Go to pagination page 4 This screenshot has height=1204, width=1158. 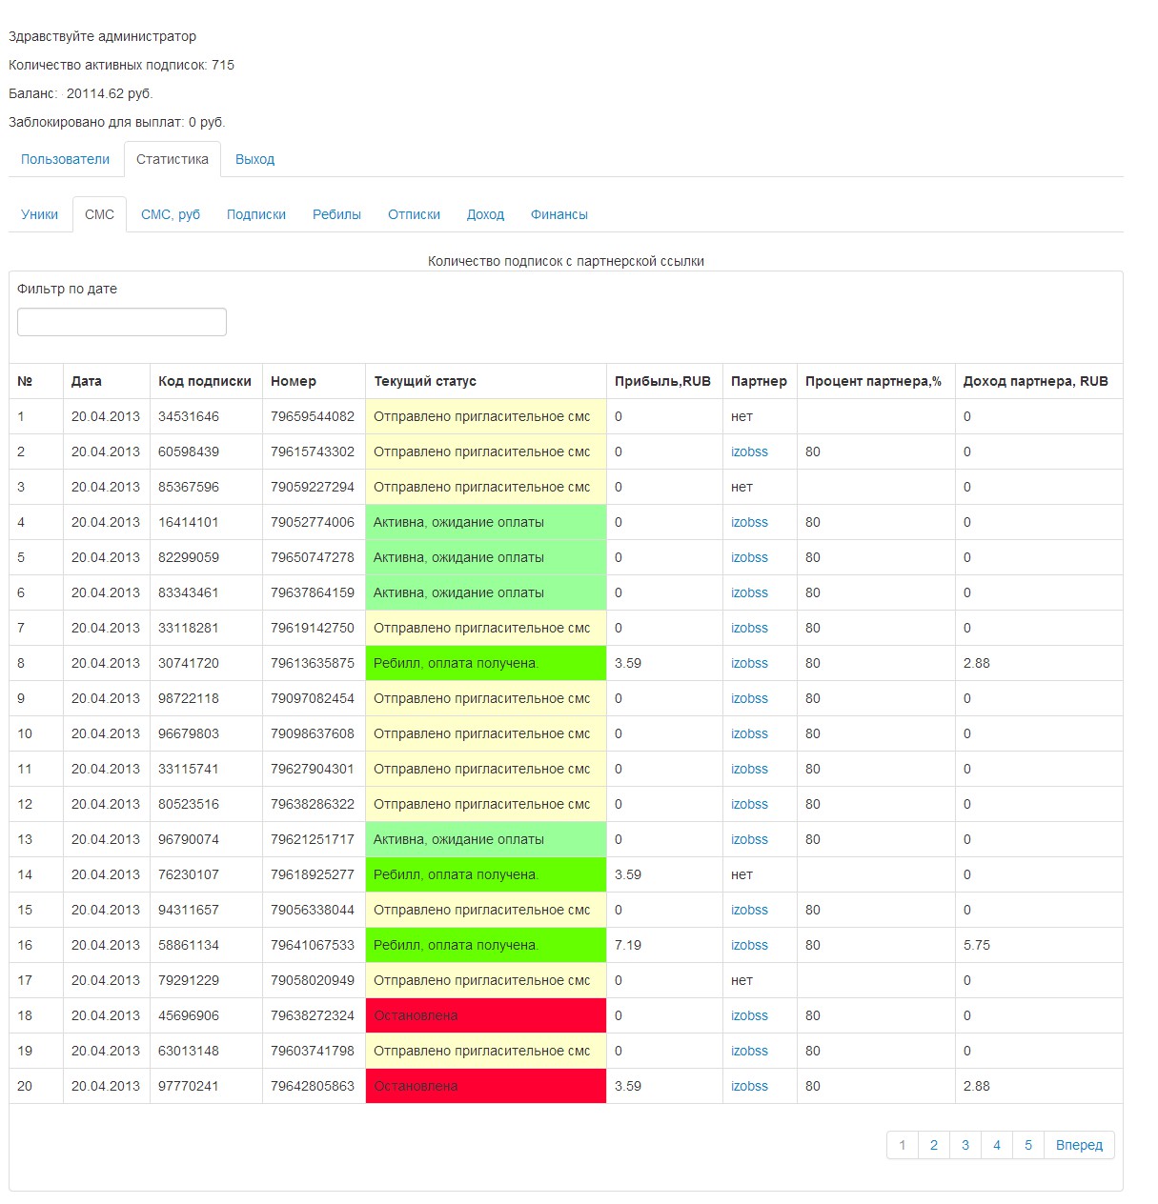(997, 1145)
